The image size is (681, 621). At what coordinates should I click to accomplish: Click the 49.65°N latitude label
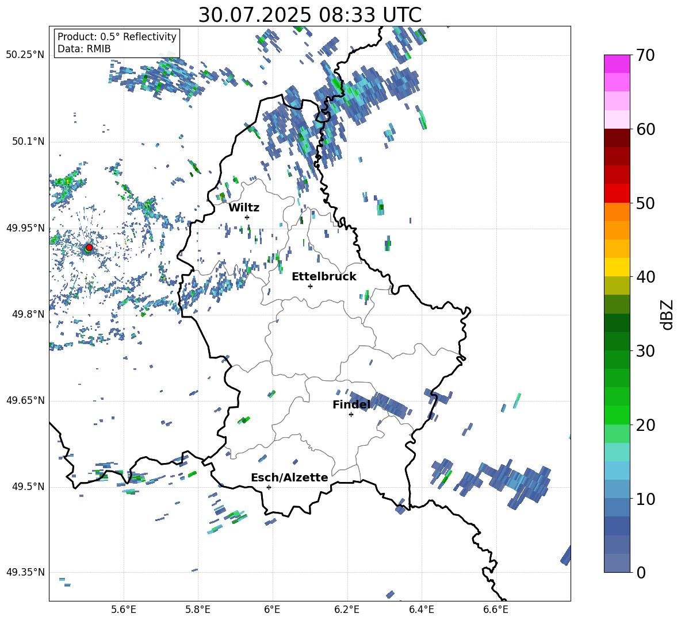pos(25,400)
